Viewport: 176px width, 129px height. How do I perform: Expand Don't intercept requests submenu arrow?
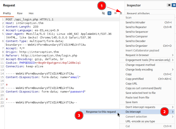pos(173,107)
